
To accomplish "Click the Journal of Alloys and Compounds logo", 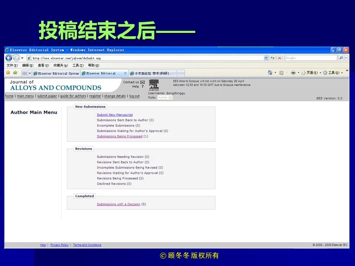I will (x=56, y=85).
